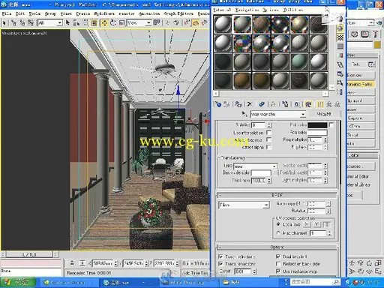This screenshot has height=288, width=384.
Task: Click Sample Type icon in Material Editor sidebar
Action: coord(340,19)
